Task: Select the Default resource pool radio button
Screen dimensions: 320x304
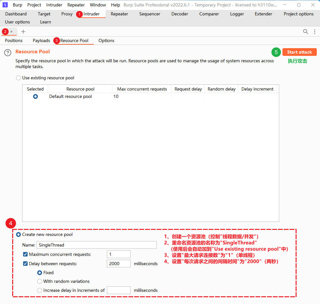Action: pos(35,96)
